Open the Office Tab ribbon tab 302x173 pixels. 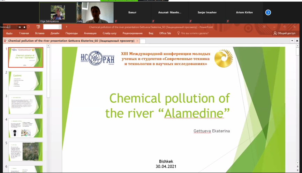coord(165,33)
